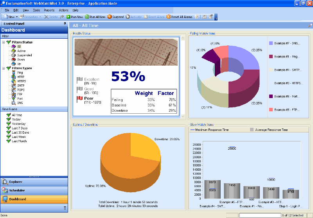Pin the Control Panel with pushpin icon

[x=65, y=23]
